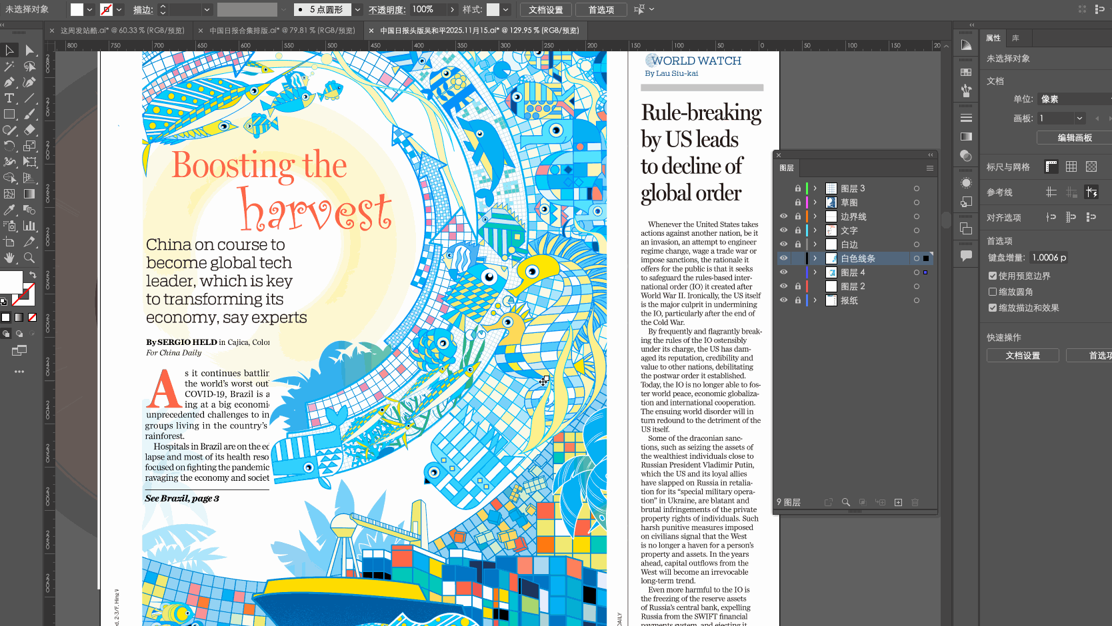Click the 编辑画板 button
This screenshot has width=1112, height=626.
(1074, 138)
